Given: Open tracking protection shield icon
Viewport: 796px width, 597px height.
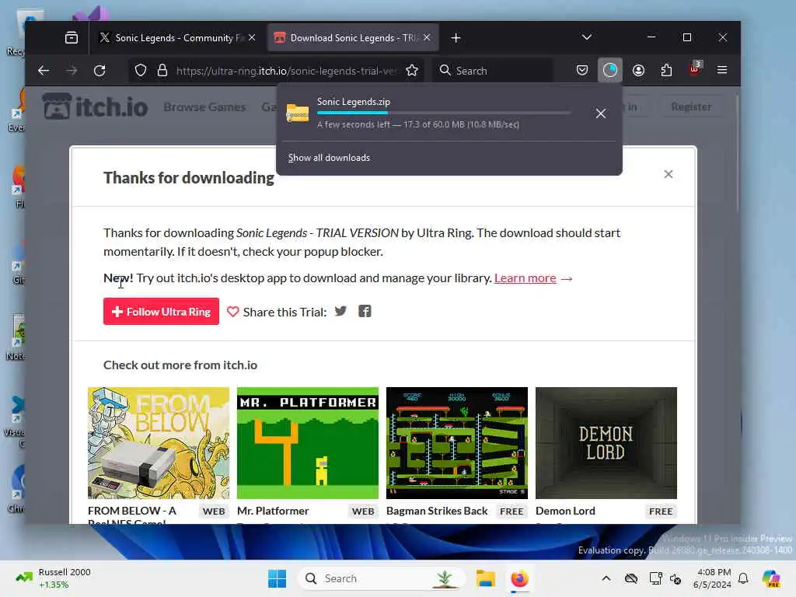Looking at the screenshot, I should 141,71.
